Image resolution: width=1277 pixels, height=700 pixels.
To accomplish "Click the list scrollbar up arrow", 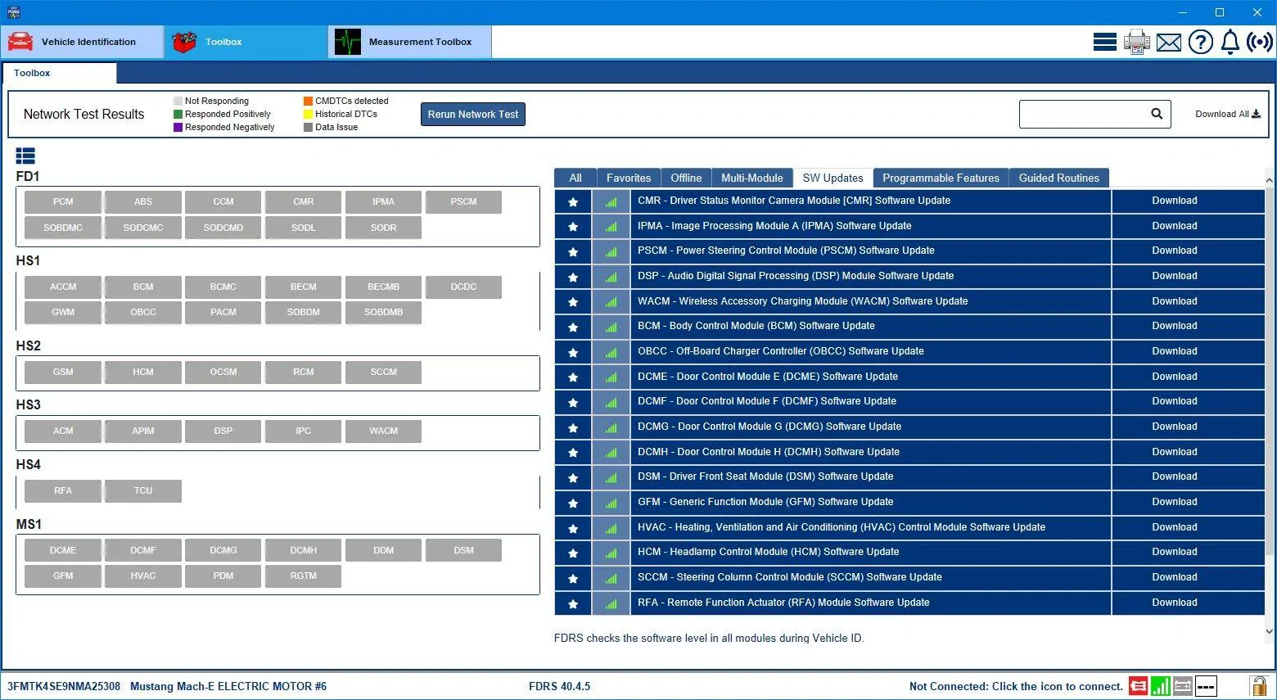I will pyautogui.click(x=1270, y=180).
